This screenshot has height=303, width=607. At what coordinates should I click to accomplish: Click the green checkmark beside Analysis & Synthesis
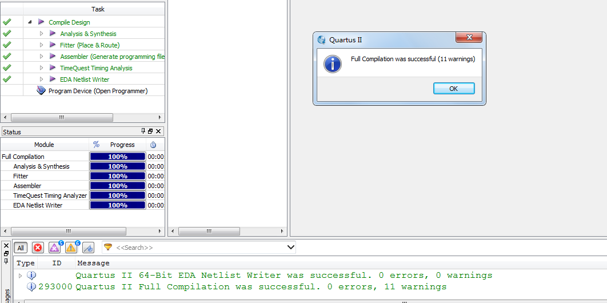click(7, 34)
